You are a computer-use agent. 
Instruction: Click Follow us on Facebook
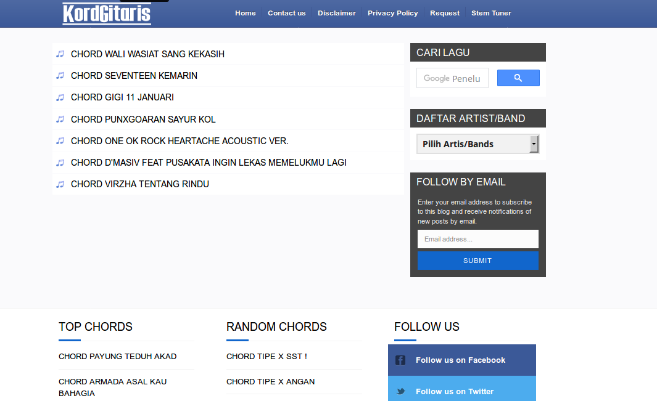[461, 360]
